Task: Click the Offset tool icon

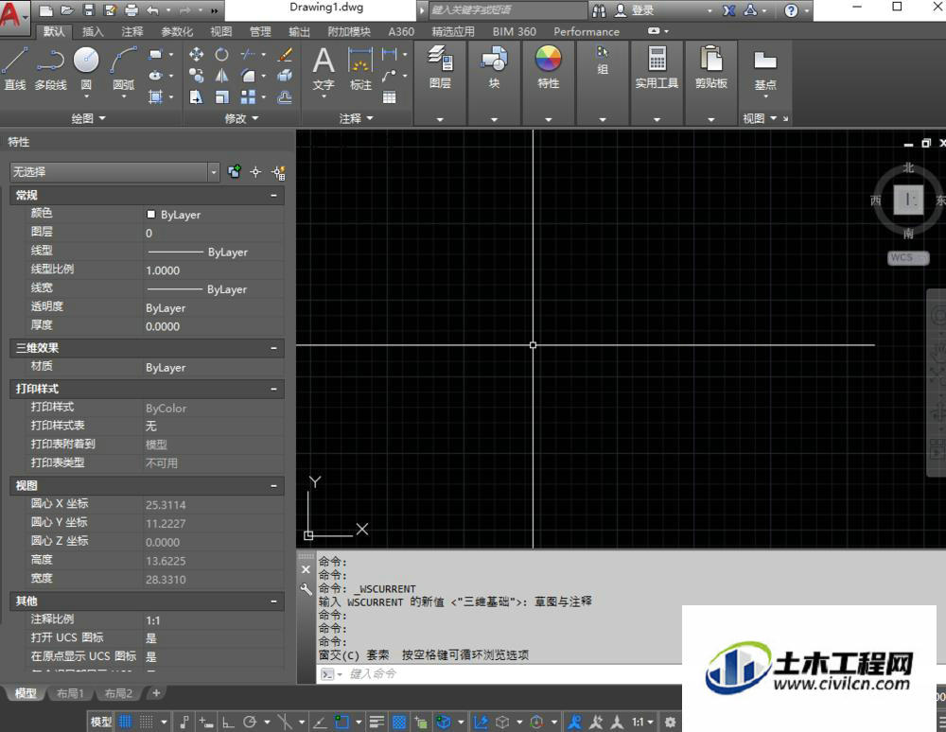Action: click(285, 97)
